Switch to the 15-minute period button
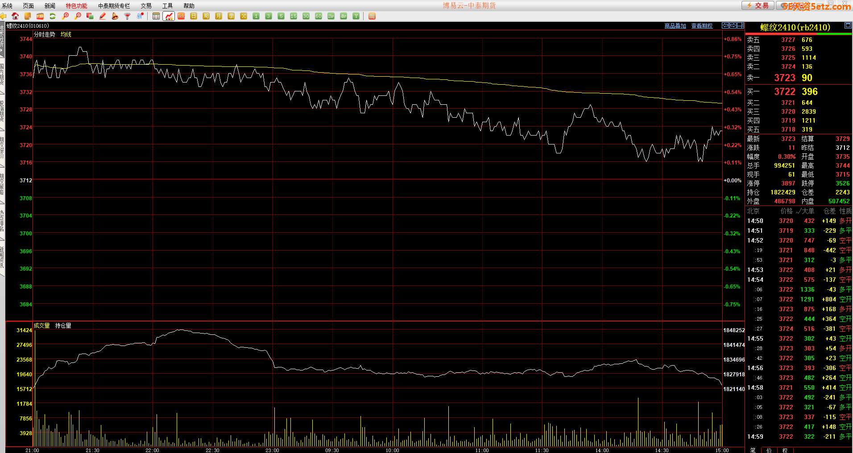The height and width of the screenshot is (453, 853). click(294, 16)
